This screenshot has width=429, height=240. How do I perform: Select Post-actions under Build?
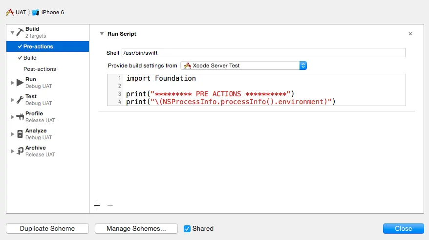point(40,69)
